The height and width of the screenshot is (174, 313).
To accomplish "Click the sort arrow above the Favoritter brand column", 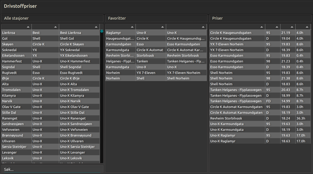I will click(x=162, y=27).
